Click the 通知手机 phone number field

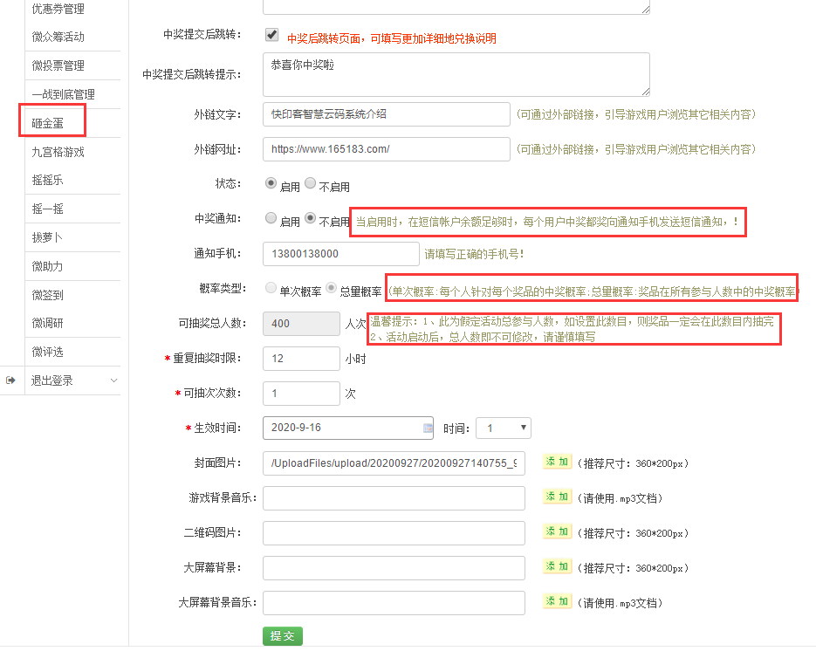340,254
